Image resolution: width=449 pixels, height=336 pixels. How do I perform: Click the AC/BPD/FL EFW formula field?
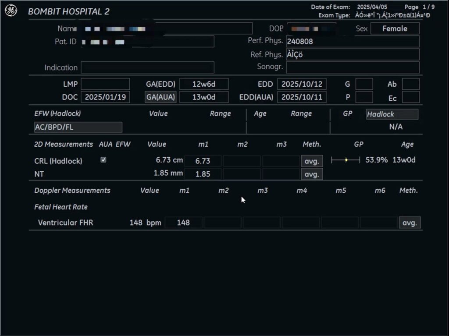(x=78, y=127)
